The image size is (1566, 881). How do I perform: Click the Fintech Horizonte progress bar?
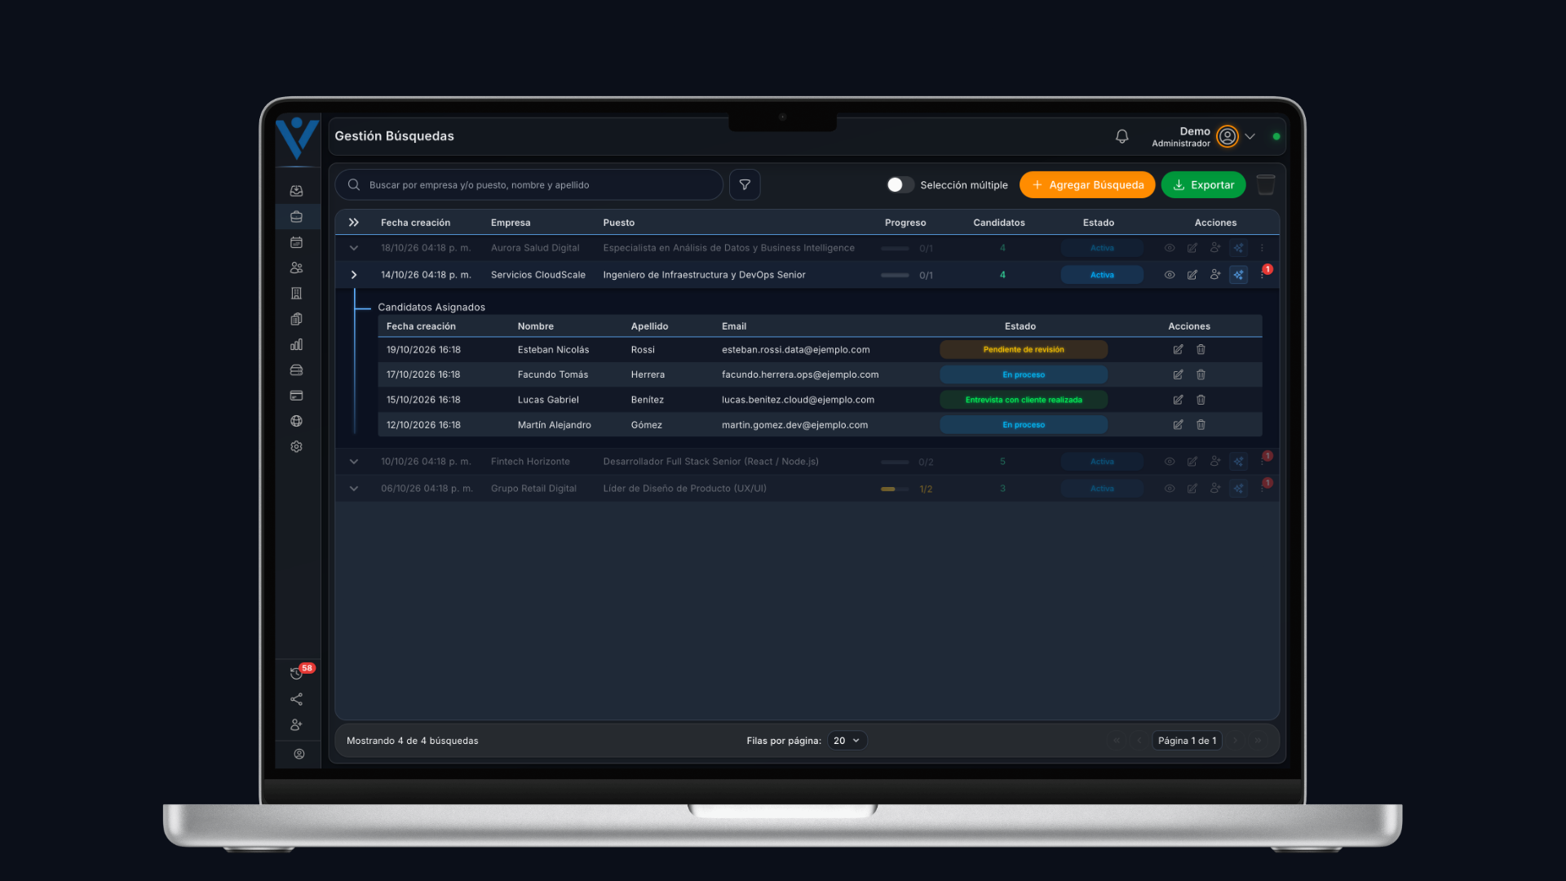coord(895,462)
